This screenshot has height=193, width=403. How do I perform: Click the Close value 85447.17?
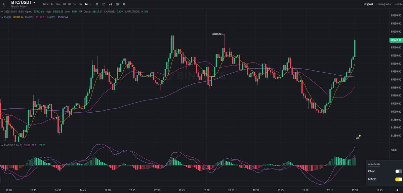(97, 12)
